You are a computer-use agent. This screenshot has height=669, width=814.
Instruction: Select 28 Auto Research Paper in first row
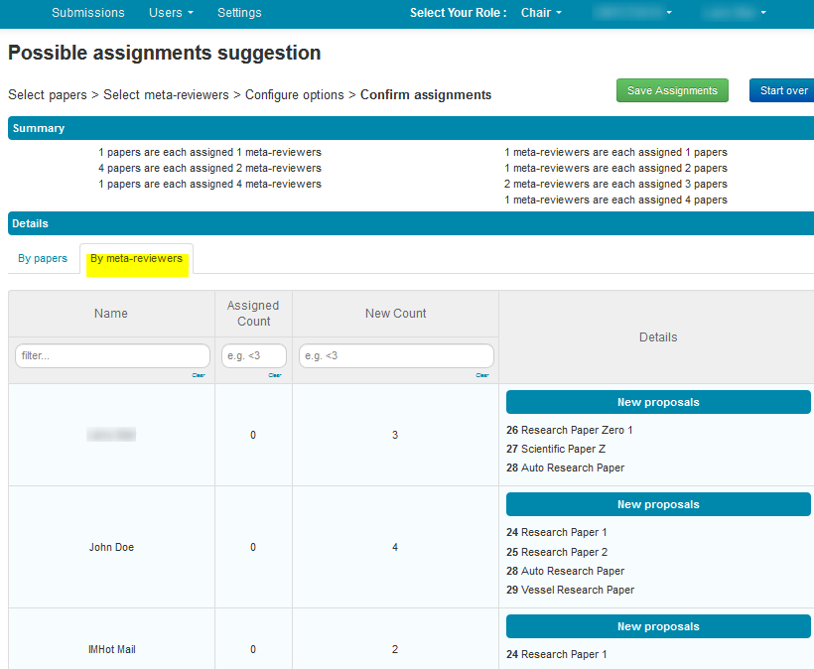[x=566, y=468]
